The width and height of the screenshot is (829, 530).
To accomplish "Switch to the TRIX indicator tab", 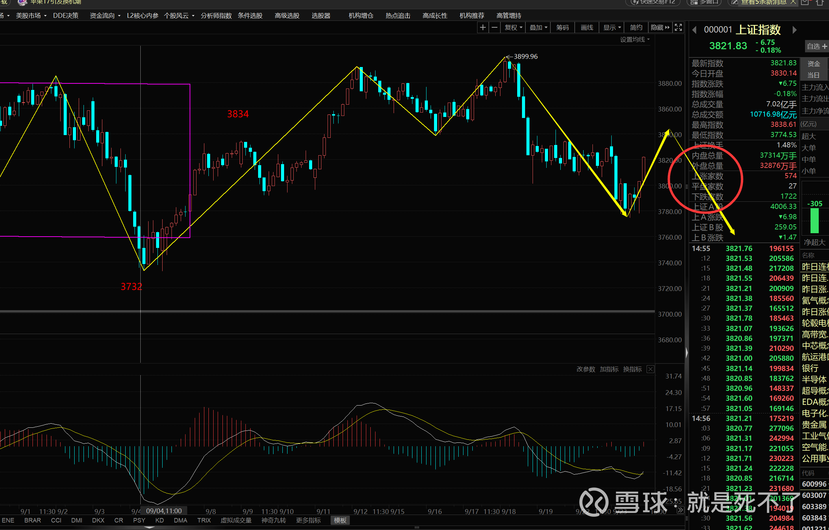I will click(x=204, y=520).
